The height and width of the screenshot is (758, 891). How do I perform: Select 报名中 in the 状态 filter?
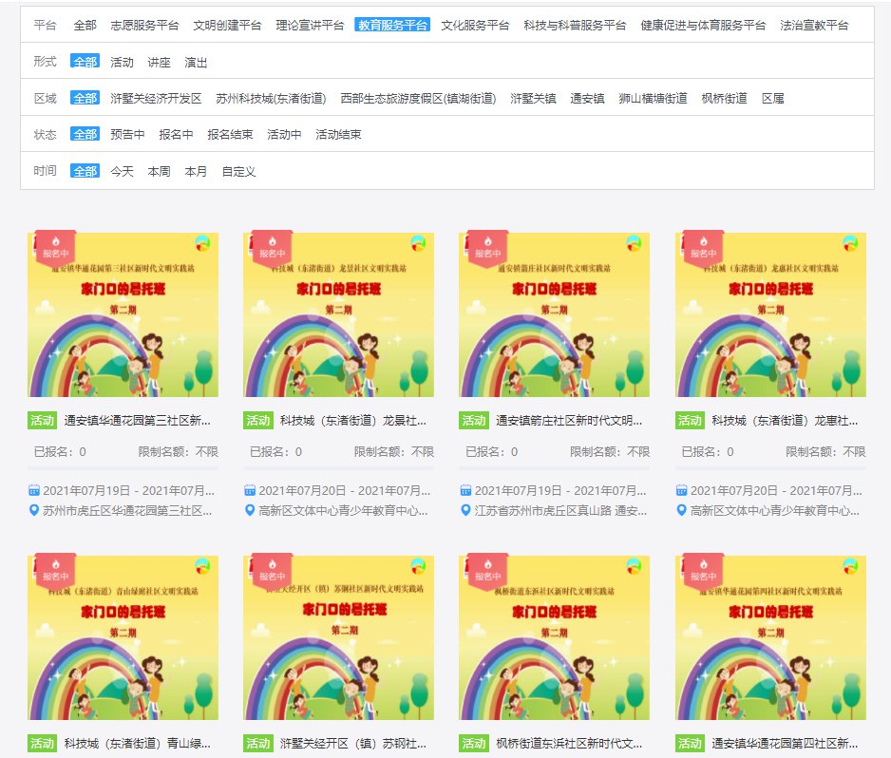(x=176, y=134)
